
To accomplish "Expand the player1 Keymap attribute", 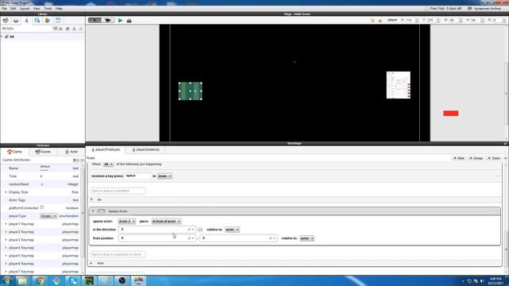I will pos(6,224).
